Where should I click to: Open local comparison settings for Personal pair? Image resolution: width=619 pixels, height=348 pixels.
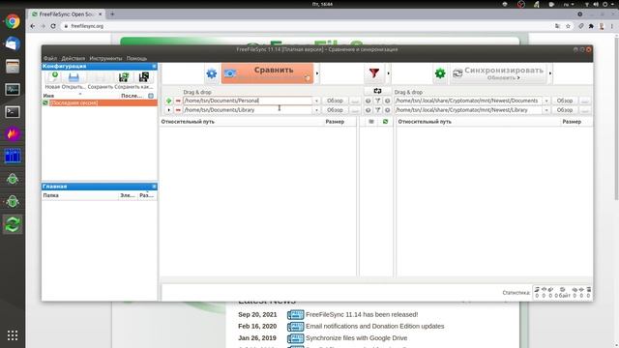[368, 101]
